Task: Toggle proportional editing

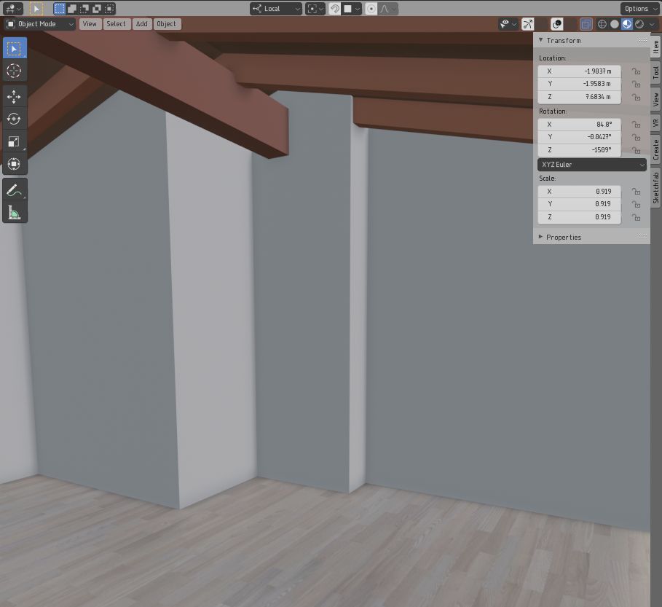Action: click(x=371, y=9)
